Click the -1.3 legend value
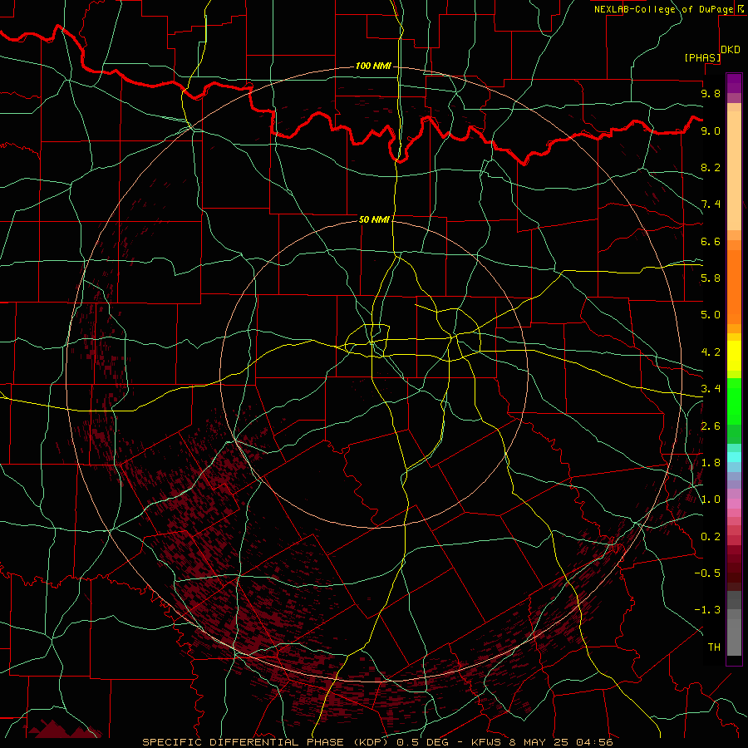Viewport: 748px width, 748px height. [x=707, y=610]
